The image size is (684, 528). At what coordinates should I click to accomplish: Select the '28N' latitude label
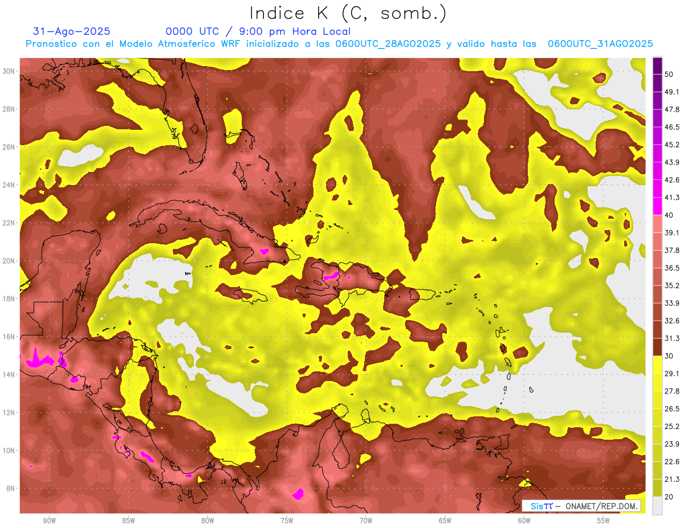coord(9,109)
